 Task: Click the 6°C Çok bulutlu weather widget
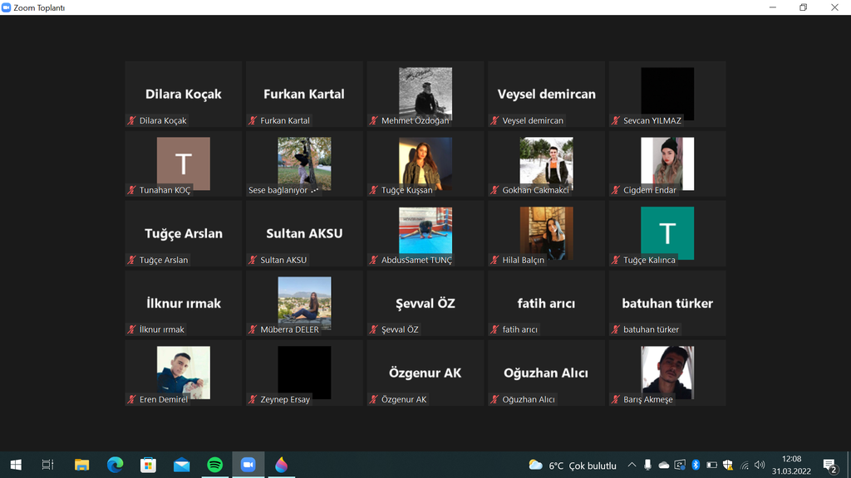pos(573,466)
